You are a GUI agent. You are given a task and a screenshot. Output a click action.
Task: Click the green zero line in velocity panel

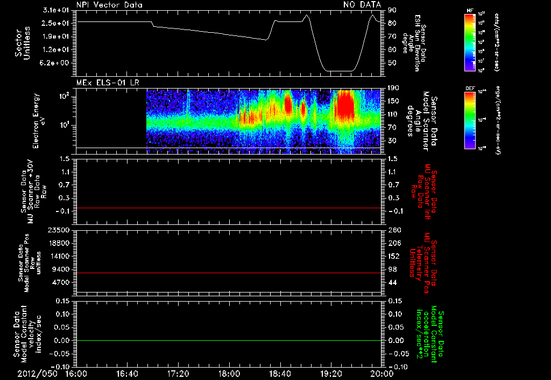[229, 340]
